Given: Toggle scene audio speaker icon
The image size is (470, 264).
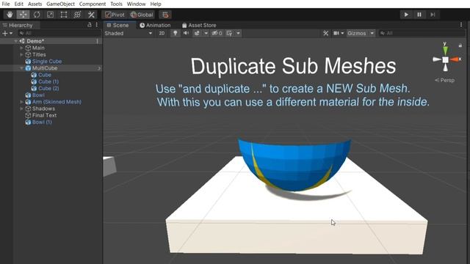Looking at the screenshot, I should [x=186, y=33].
